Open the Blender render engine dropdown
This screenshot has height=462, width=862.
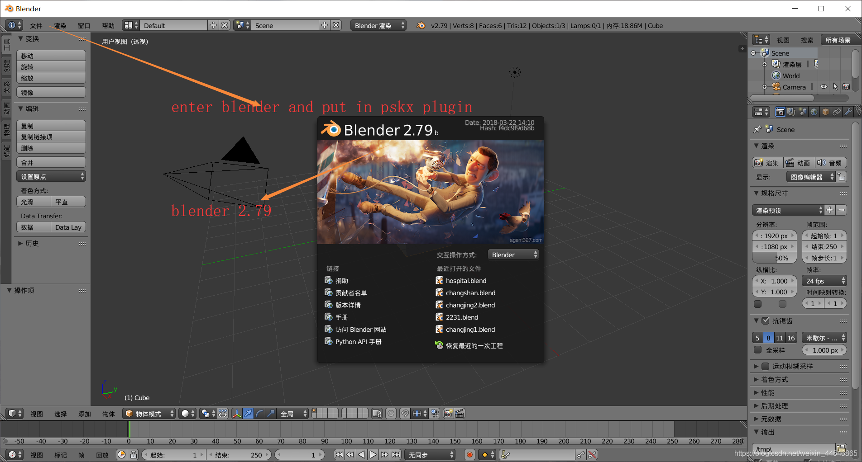(378, 25)
